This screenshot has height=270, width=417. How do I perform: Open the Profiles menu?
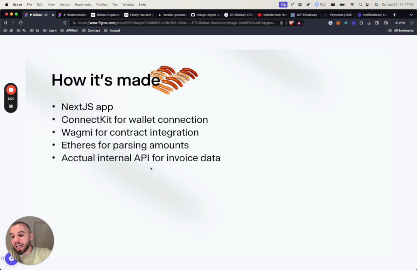tap(102, 4)
